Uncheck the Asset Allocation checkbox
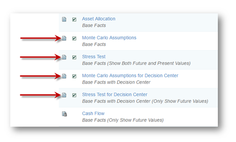 [74, 20]
